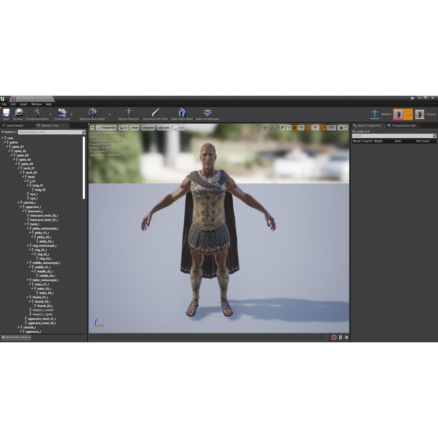Browse to asset in Content Browser
438x438 pixels.
(x=18, y=114)
